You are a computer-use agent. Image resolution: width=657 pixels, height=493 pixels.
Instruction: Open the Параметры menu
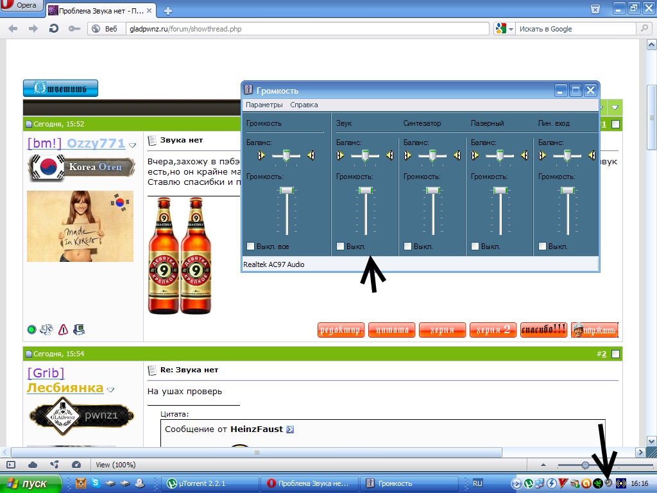(x=264, y=105)
